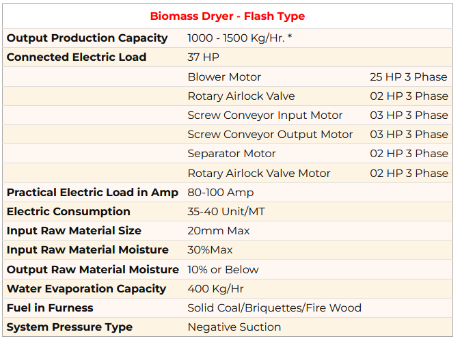Image resolution: width=462 pixels, height=343 pixels.
Task: Select the Blower Motor row text
Action: (x=224, y=77)
